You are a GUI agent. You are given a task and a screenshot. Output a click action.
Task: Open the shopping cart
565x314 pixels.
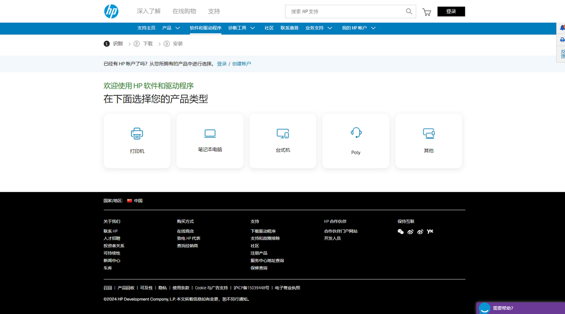427,12
